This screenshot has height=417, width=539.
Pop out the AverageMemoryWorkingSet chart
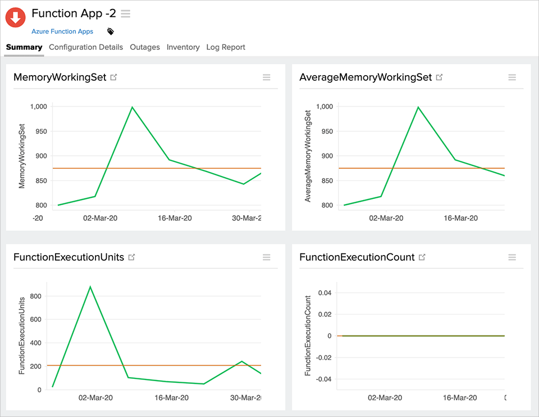pyautogui.click(x=439, y=76)
